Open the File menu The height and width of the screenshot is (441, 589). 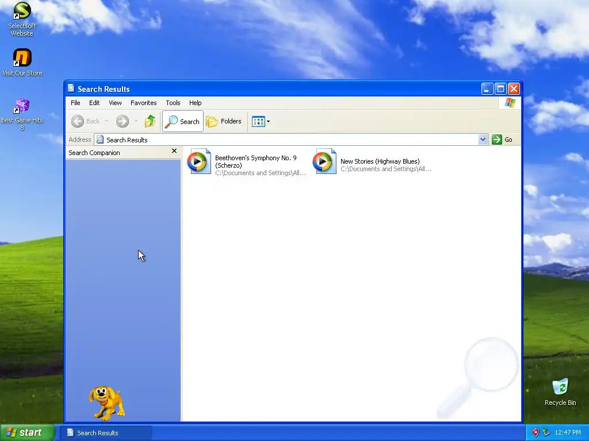[x=75, y=103]
